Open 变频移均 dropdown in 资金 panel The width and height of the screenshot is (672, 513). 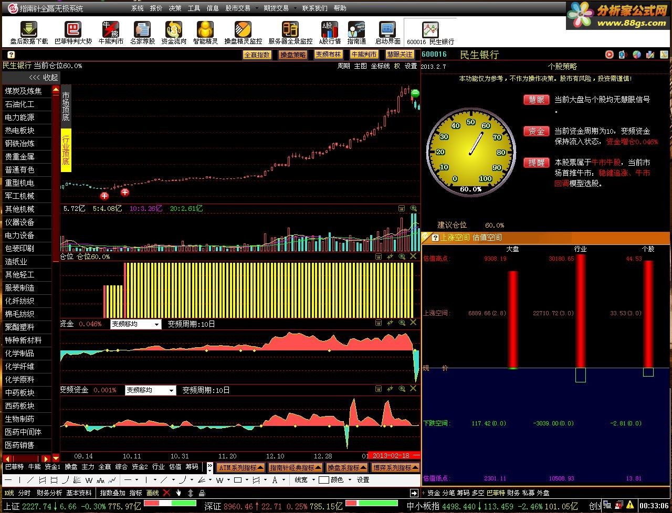point(156,325)
